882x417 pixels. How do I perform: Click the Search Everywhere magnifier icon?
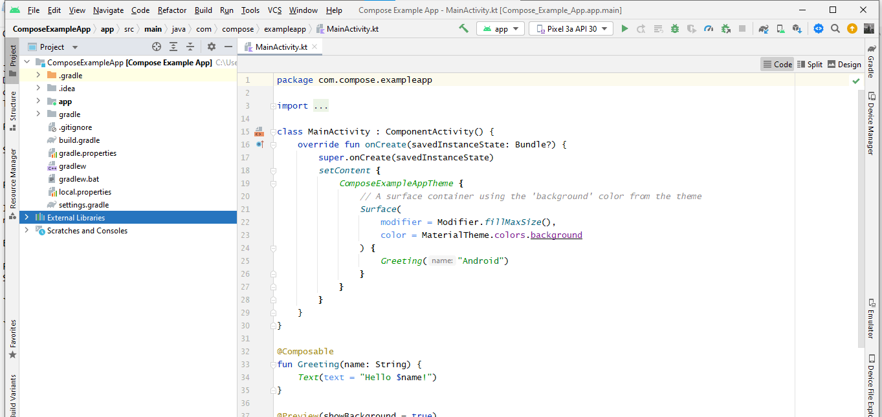[x=835, y=28]
